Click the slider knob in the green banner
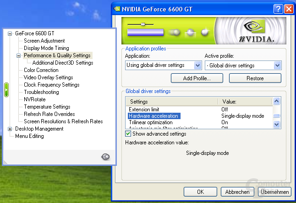 [143, 24]
